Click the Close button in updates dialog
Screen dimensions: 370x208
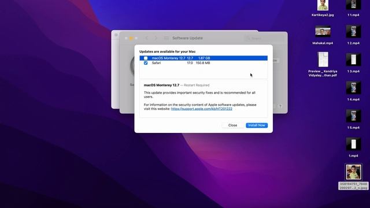[x=232, y=125]
